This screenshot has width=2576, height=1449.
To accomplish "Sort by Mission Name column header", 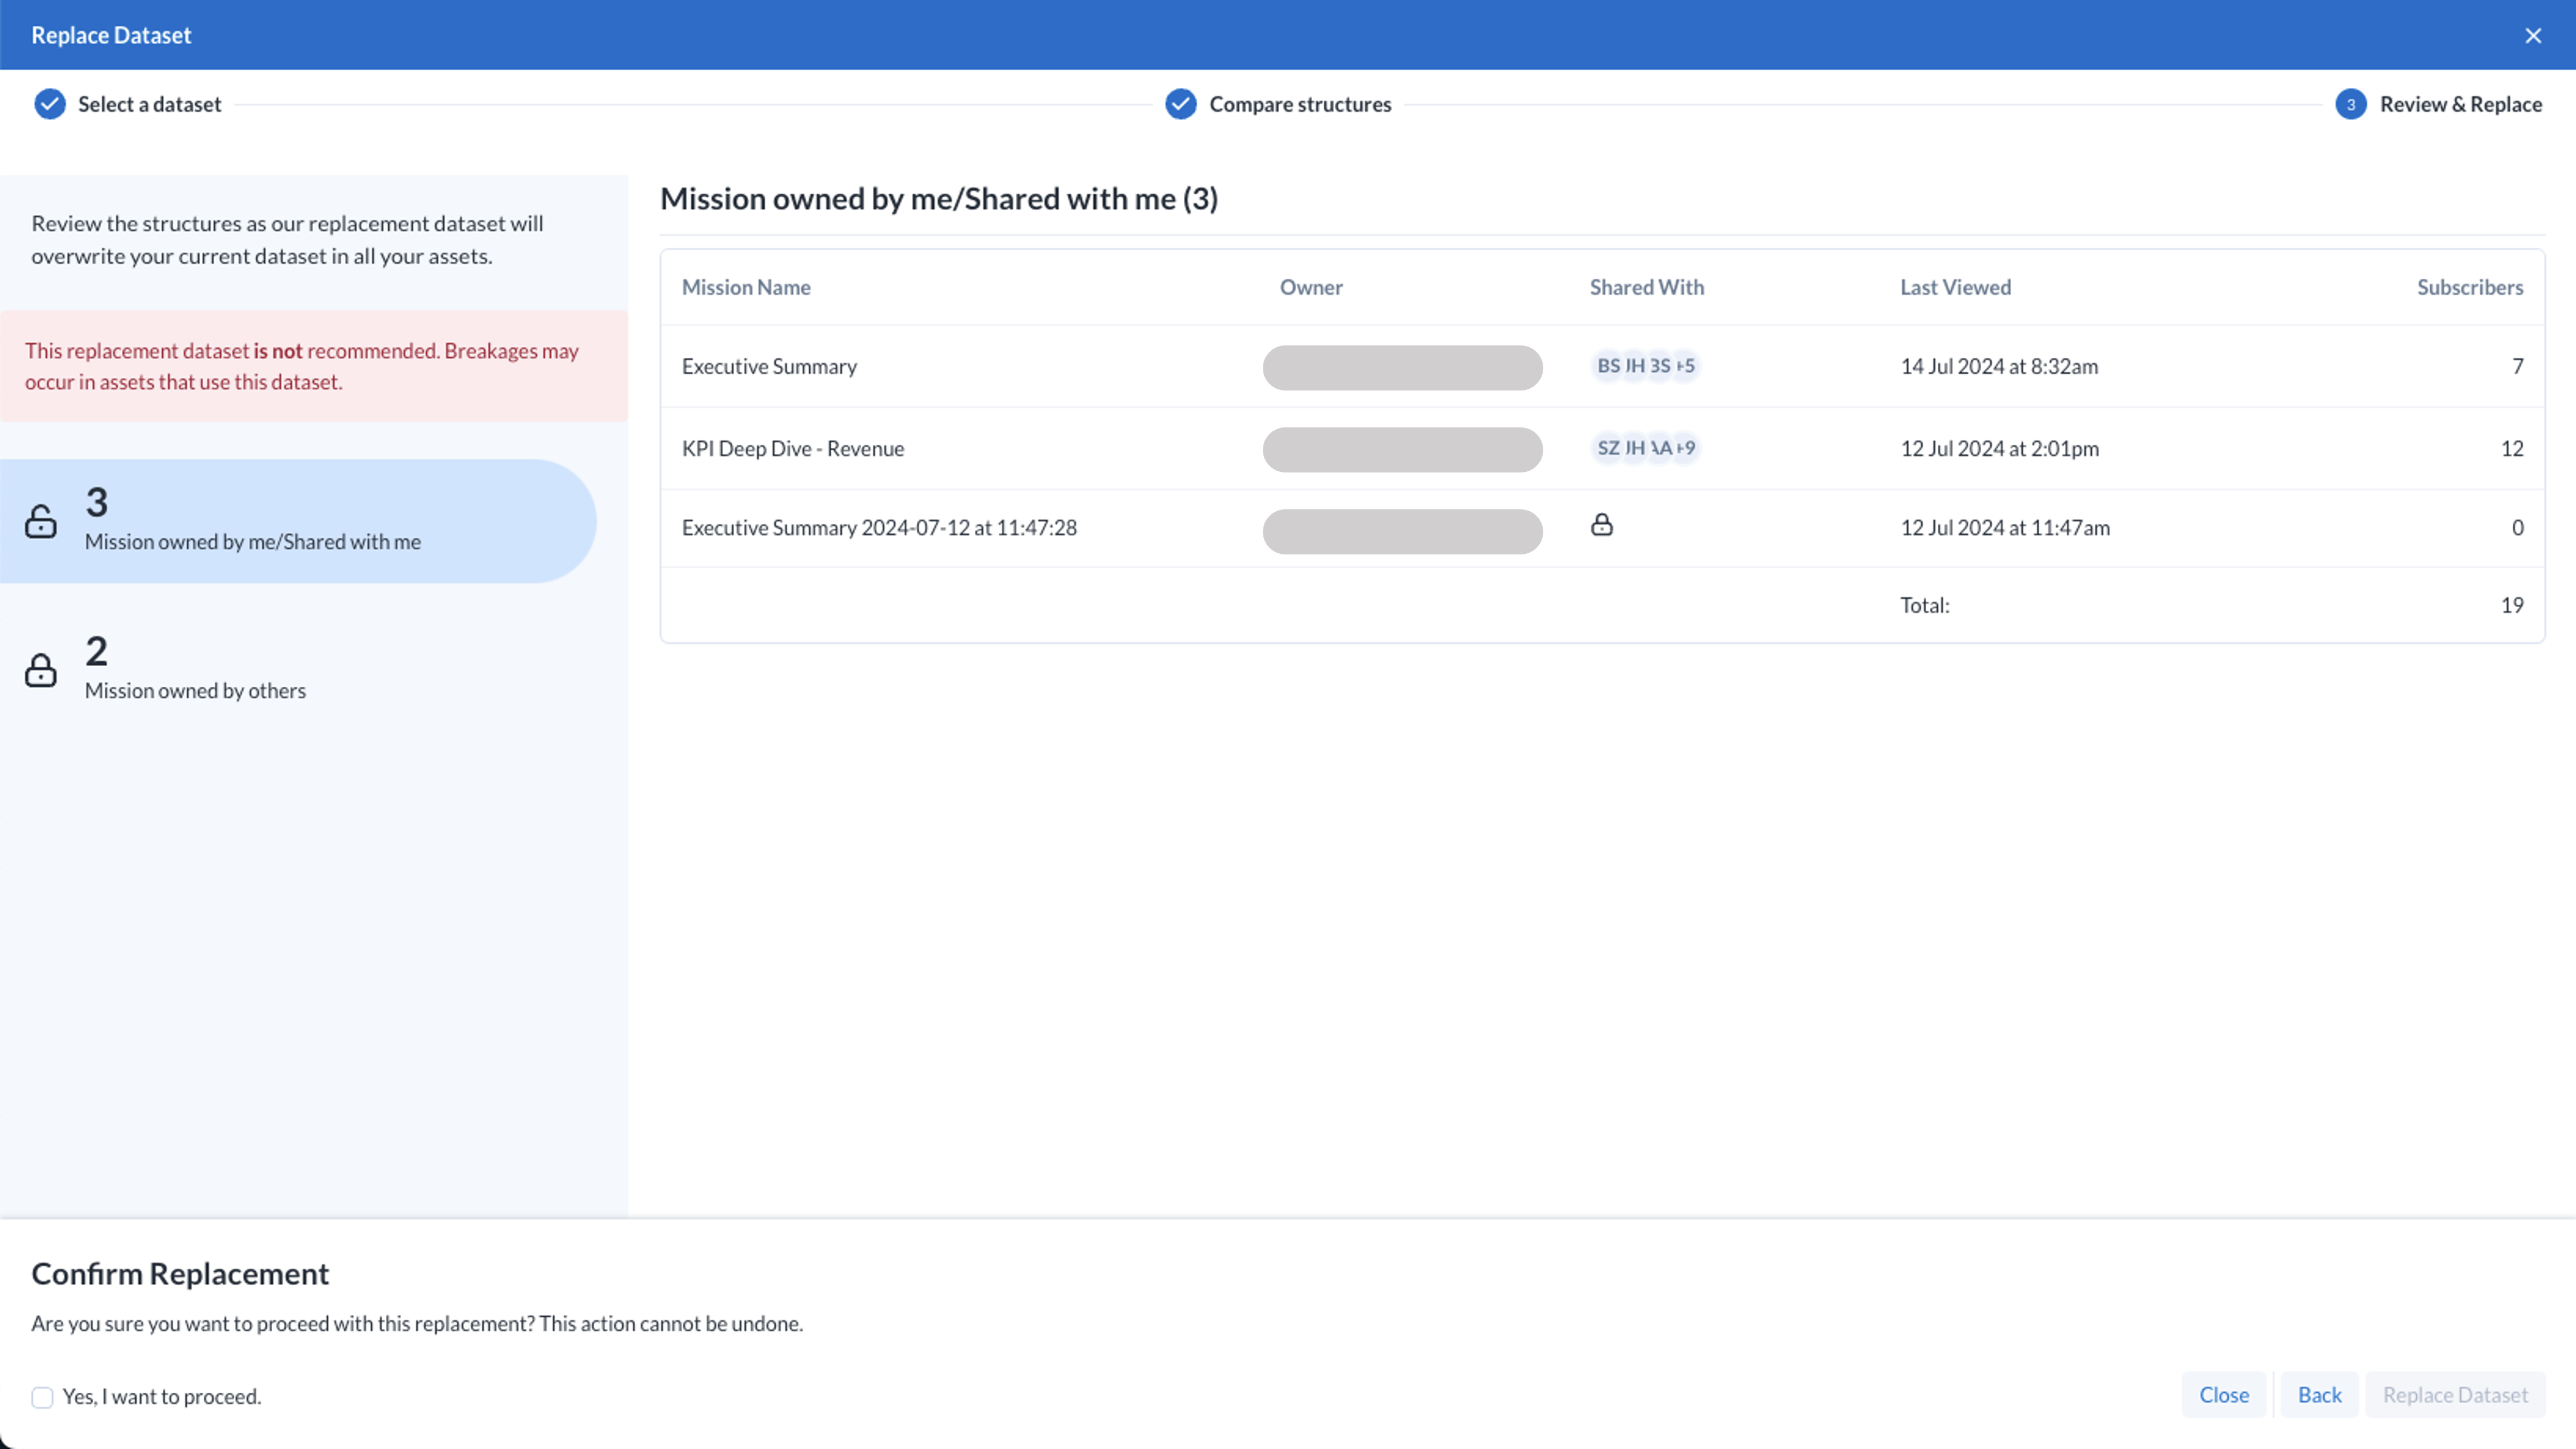I will (746, 287).
